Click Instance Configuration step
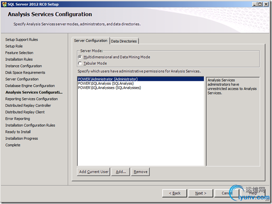272x204 pixels. [23, 66]
